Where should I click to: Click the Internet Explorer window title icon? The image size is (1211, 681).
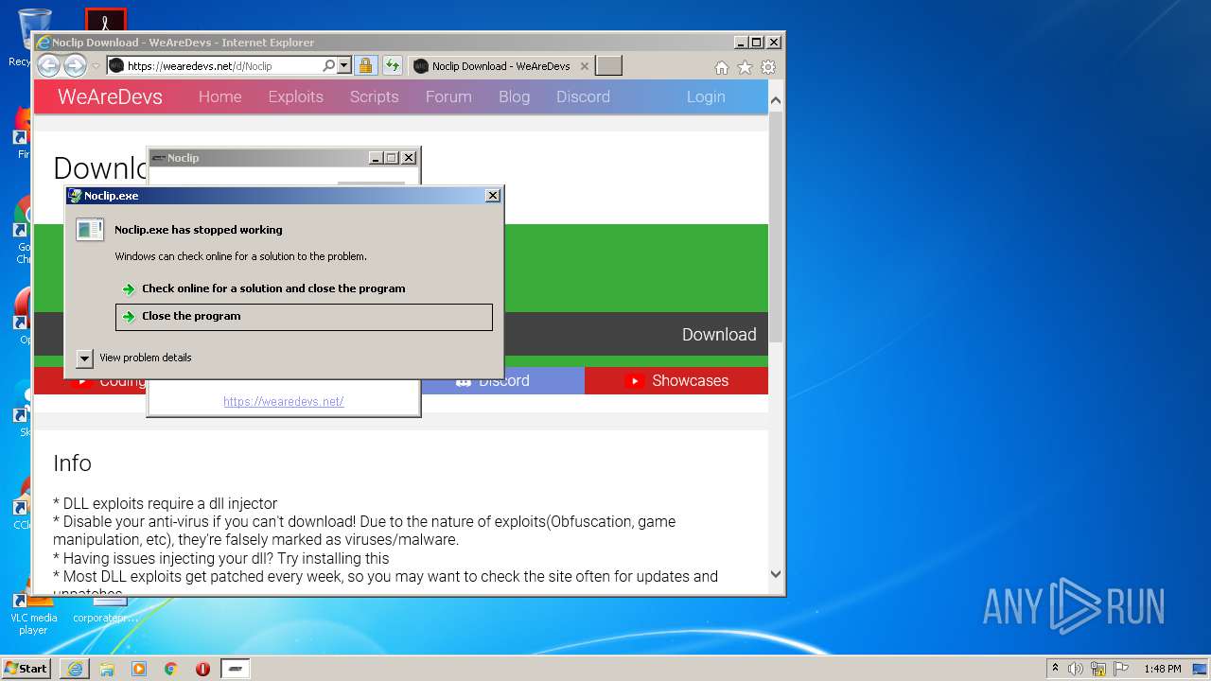point(43,43)
